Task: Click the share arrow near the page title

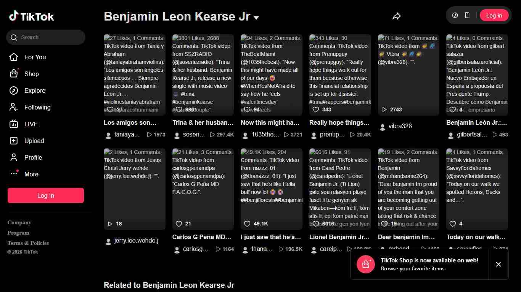Action: click(397, 16)
